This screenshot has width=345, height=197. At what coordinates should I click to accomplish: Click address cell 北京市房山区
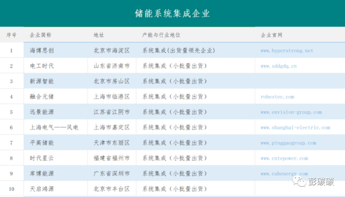click(x=112, y=81)
